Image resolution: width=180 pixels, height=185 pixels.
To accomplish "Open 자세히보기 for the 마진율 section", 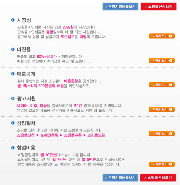I will (x=162, y=60).
